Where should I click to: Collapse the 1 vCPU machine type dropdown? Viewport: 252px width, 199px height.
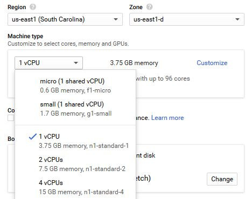point(48,63)
